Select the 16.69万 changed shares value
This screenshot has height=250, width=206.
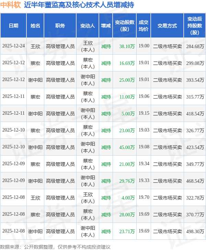(x=127, y=63)
